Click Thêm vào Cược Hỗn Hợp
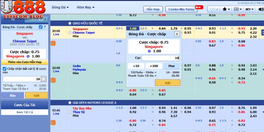Screen dimensions: 264x132 pyautogui.click(x=24, y=62)
